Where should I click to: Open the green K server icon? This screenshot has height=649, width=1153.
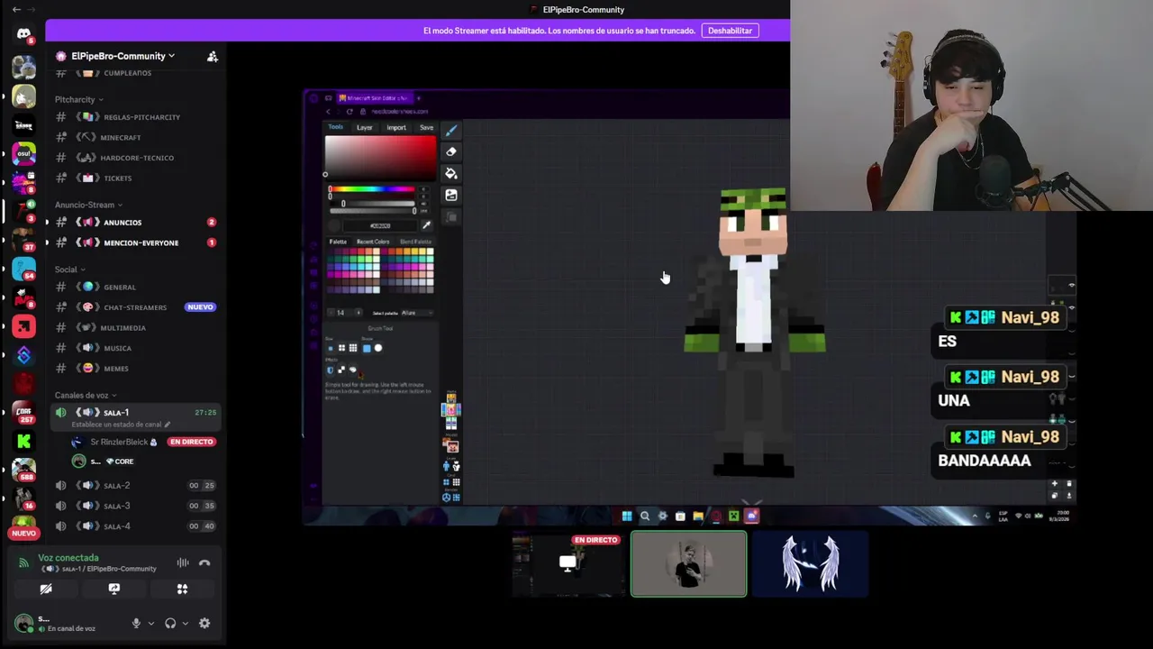[x=24, y=441]
